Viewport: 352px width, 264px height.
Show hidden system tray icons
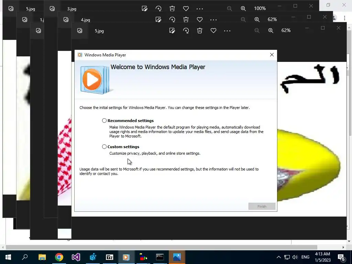pyautogui.click(x=278, y=257)
